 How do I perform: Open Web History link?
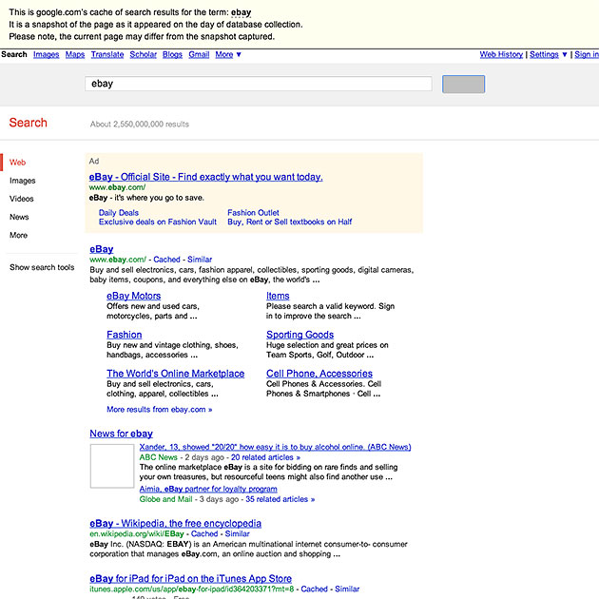[x=501, y=54]
